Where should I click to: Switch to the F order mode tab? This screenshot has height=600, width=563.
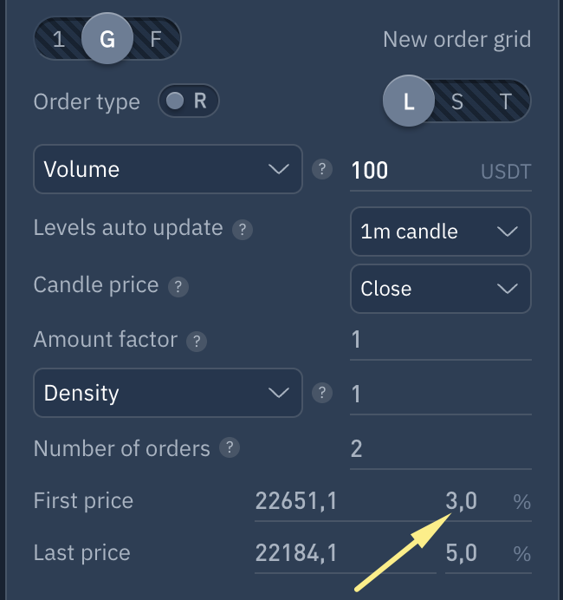(x=156, y=39)
